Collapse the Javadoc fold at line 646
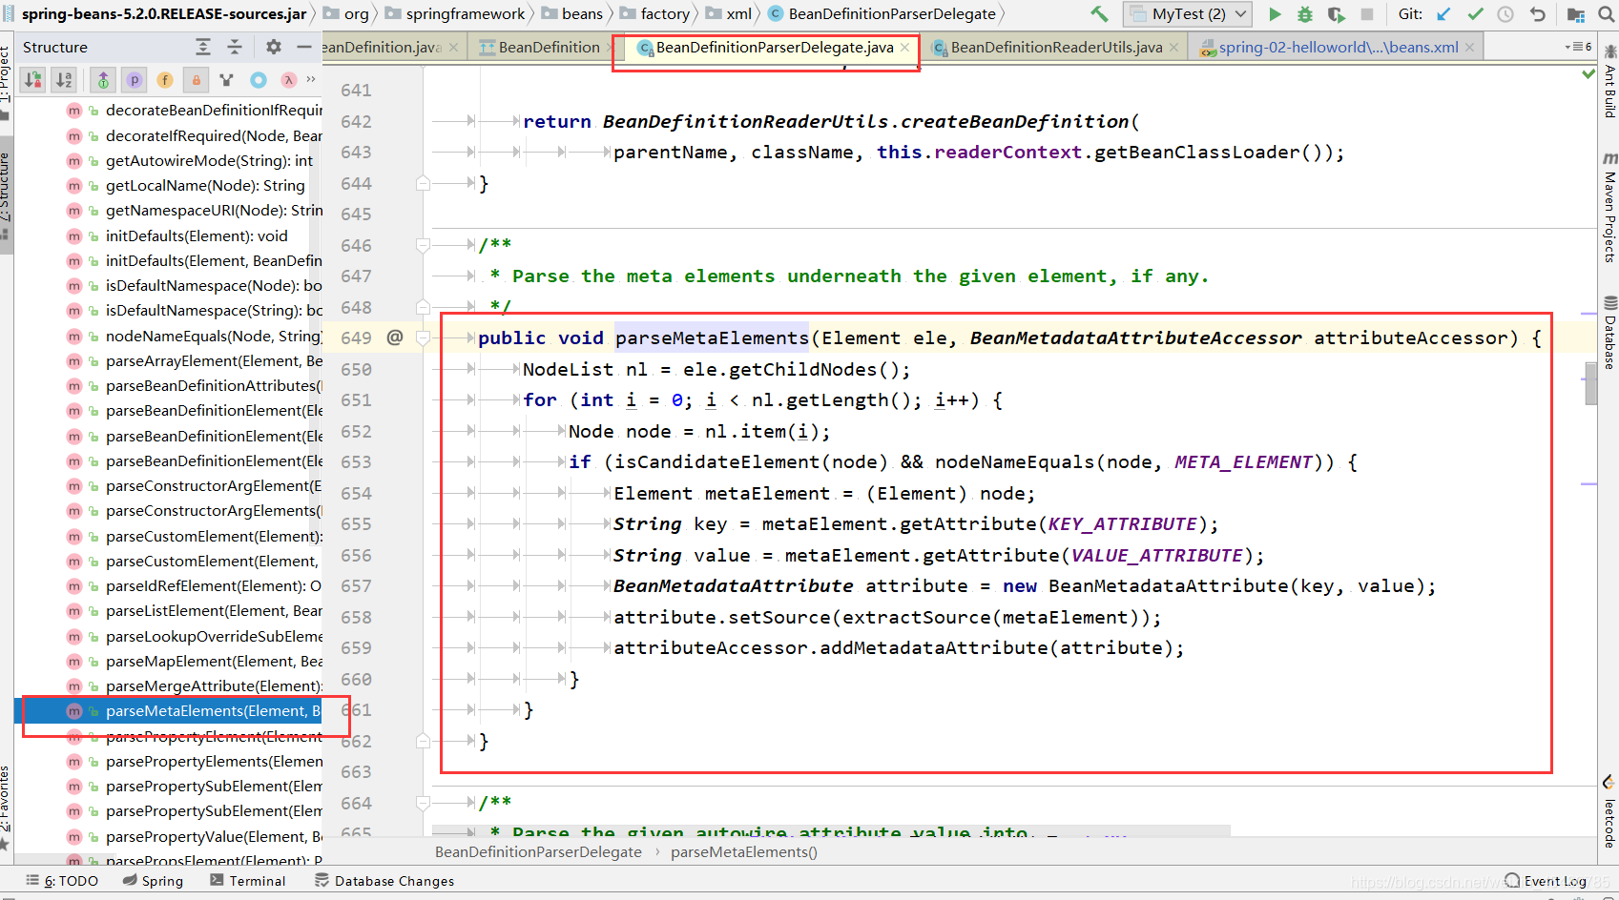The height and width of the screenshot is (900, 1619). coord(423,245)
